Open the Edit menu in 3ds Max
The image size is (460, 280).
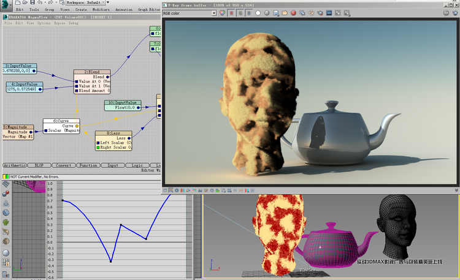point(20,9)
